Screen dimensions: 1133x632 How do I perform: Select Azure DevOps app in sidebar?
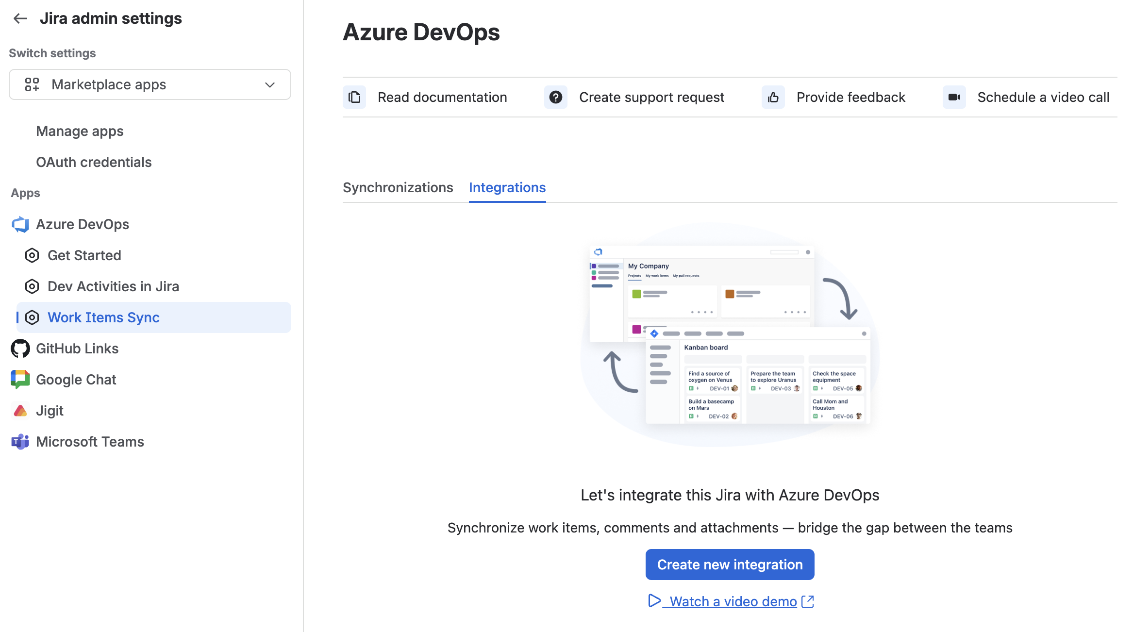click(83, 224)
